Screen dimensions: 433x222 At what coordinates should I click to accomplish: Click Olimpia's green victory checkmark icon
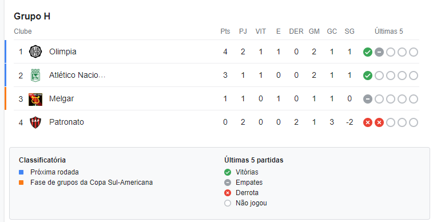(368, 52)
